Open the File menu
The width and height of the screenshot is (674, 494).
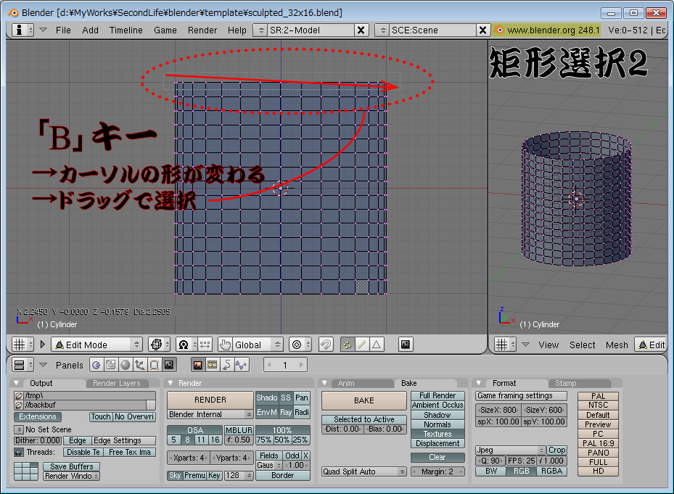[x=63, y=30]
